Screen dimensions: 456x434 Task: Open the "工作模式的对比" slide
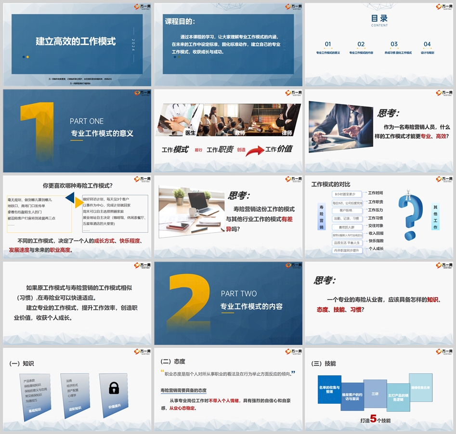tap(379, 217)
